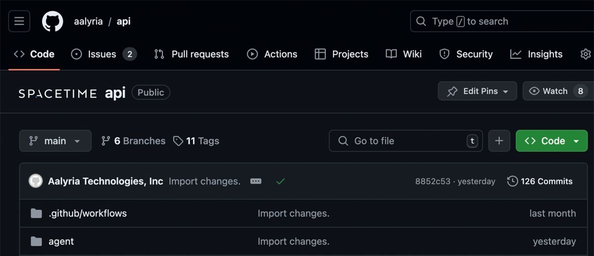Image resolution: width=594 pixels, height=256 pixels.
Task: Open the agent folder
Action: point(61,242)
